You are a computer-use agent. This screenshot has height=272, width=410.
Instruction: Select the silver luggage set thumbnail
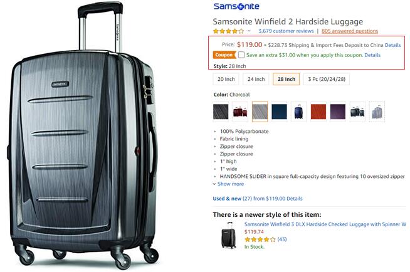[x=377, y=112]
